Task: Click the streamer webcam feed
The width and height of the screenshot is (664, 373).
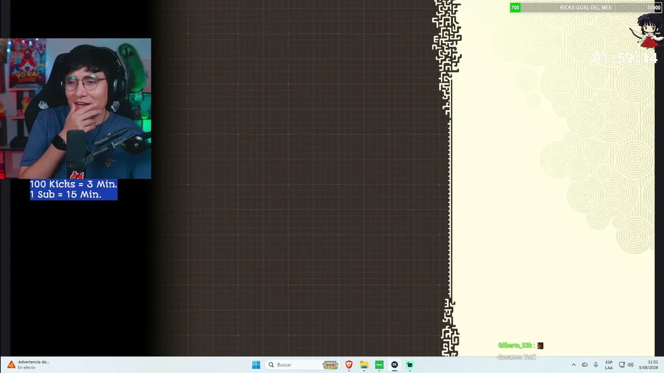Action: click(x=76, y=109)
